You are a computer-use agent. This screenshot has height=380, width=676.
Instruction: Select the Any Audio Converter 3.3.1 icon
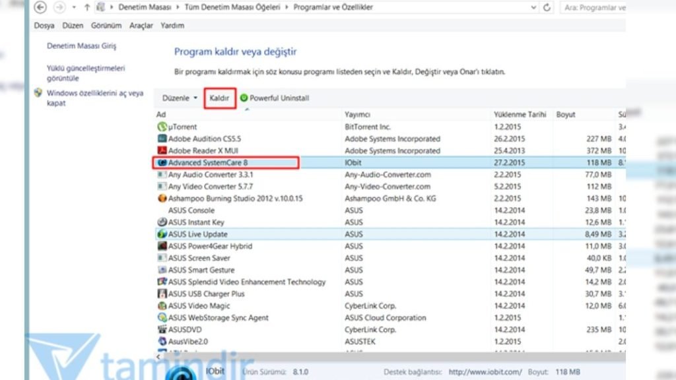162,174
